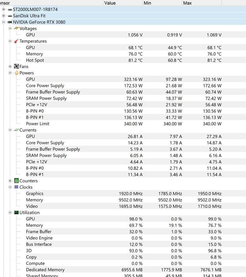Collapse the Currents group
Image resolution: width=246 pixels, height=277 pixels.
[x=10, y=130]
